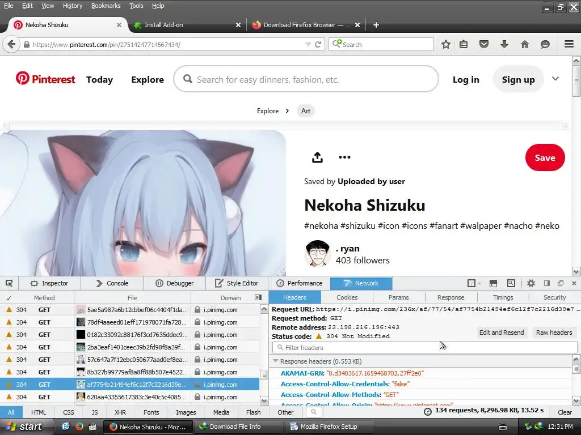
Task: Clear the network request list
Action: 565,412
